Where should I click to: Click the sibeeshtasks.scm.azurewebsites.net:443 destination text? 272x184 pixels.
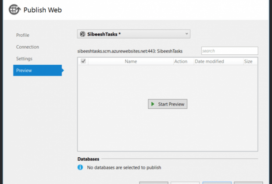click(x=130, y=51)
